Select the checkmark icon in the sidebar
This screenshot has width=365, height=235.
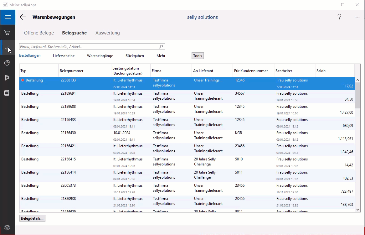(8, 48)
